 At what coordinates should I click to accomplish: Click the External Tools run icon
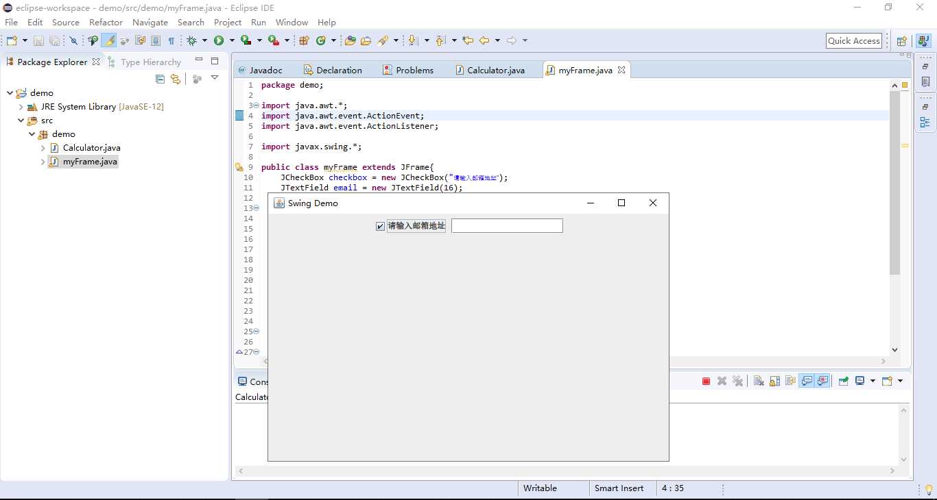click(273, 40)
